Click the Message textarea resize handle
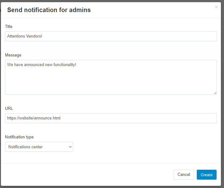This screenshot has height=188, width=224. [x=215, y=93]
